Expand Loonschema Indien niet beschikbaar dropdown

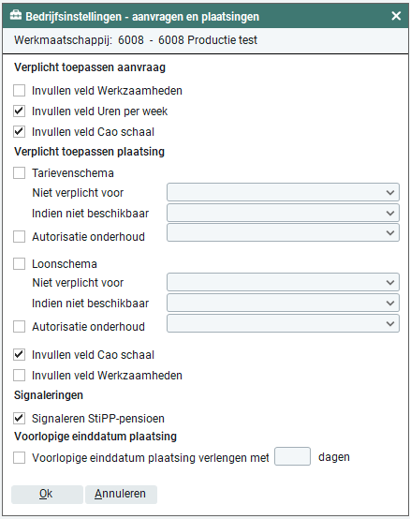pos(283,303)
